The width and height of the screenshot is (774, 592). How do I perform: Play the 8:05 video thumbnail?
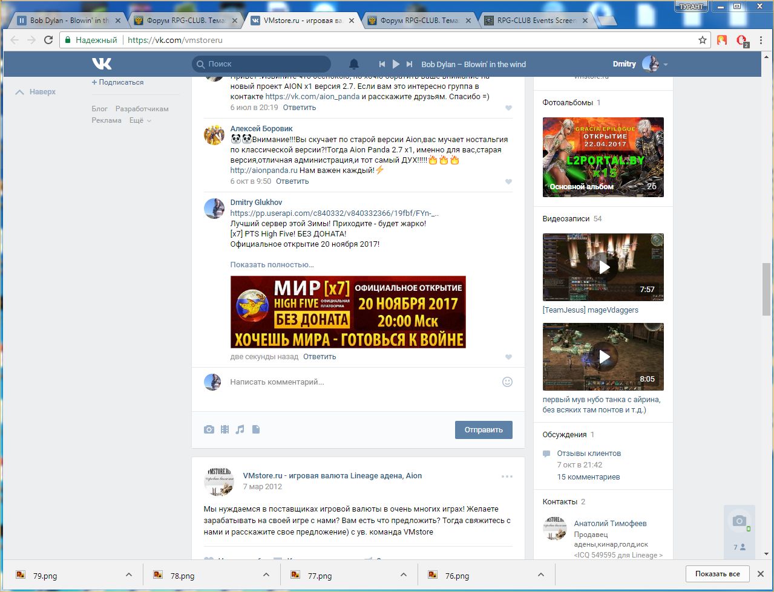click(603, 357)
